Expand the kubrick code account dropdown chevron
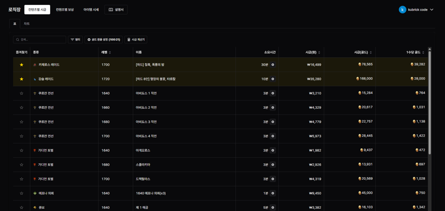 (432, 9)
